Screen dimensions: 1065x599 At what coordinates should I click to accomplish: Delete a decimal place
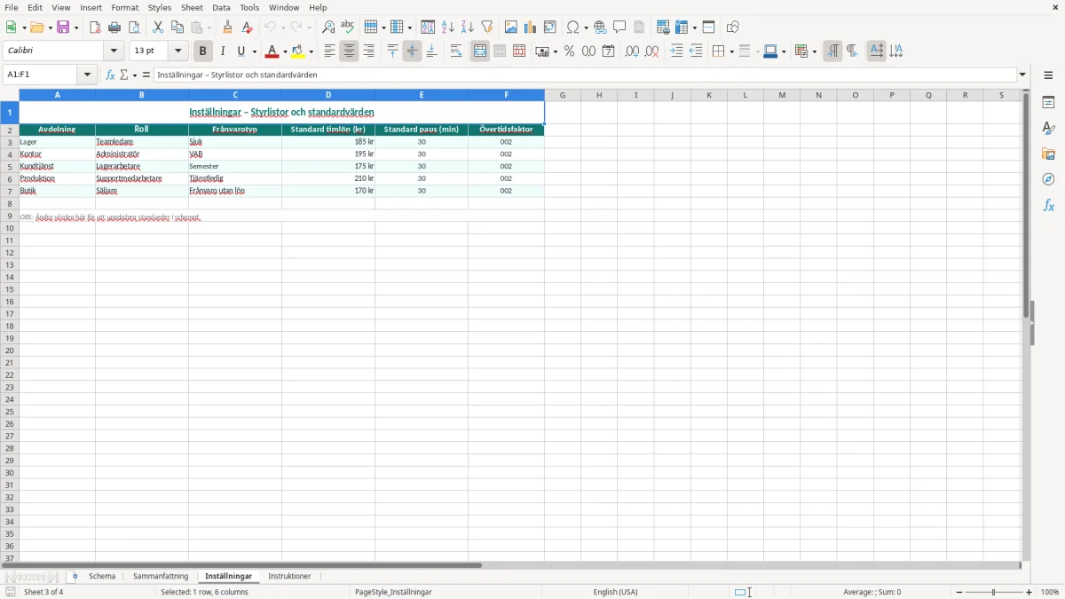(651, 51)
